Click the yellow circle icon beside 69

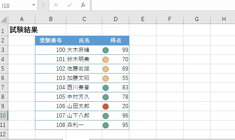click(x=106, y=69)
